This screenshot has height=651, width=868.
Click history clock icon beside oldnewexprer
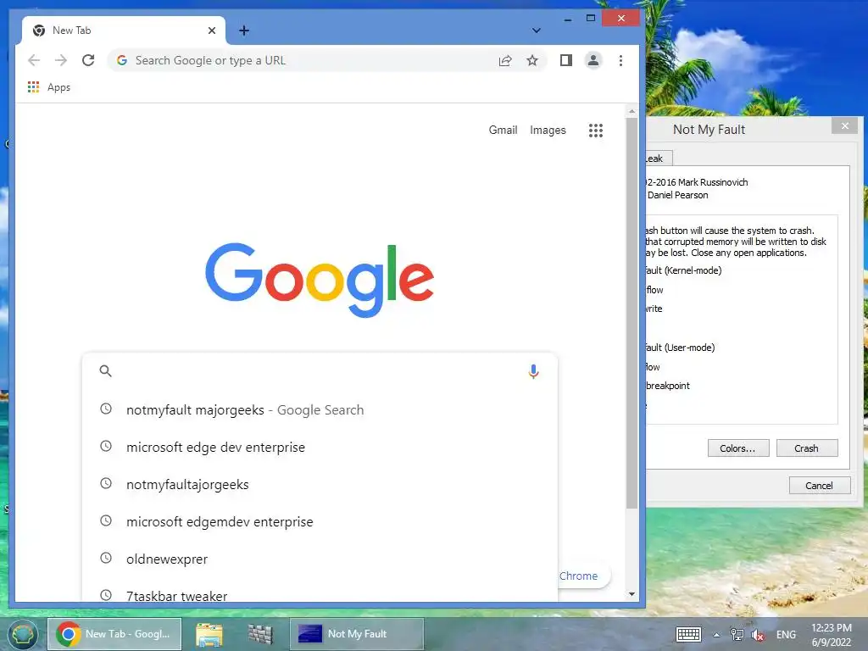coord(106,558)
